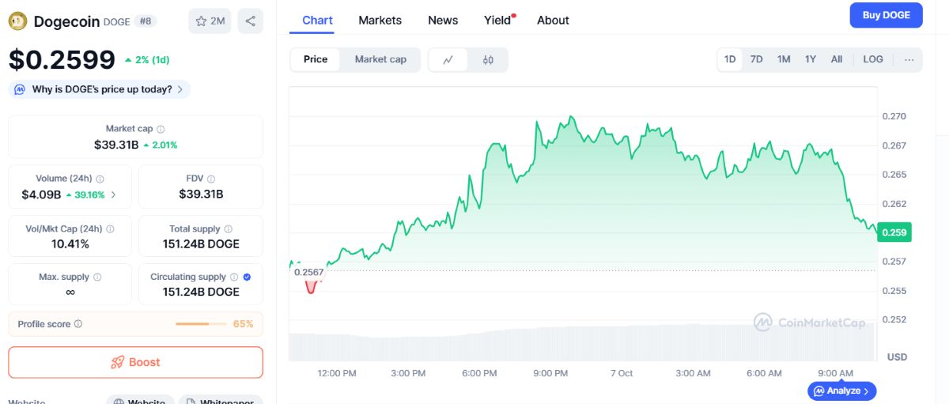Click the #8 rank badge
949x404 pixels.
pos(146,21)
